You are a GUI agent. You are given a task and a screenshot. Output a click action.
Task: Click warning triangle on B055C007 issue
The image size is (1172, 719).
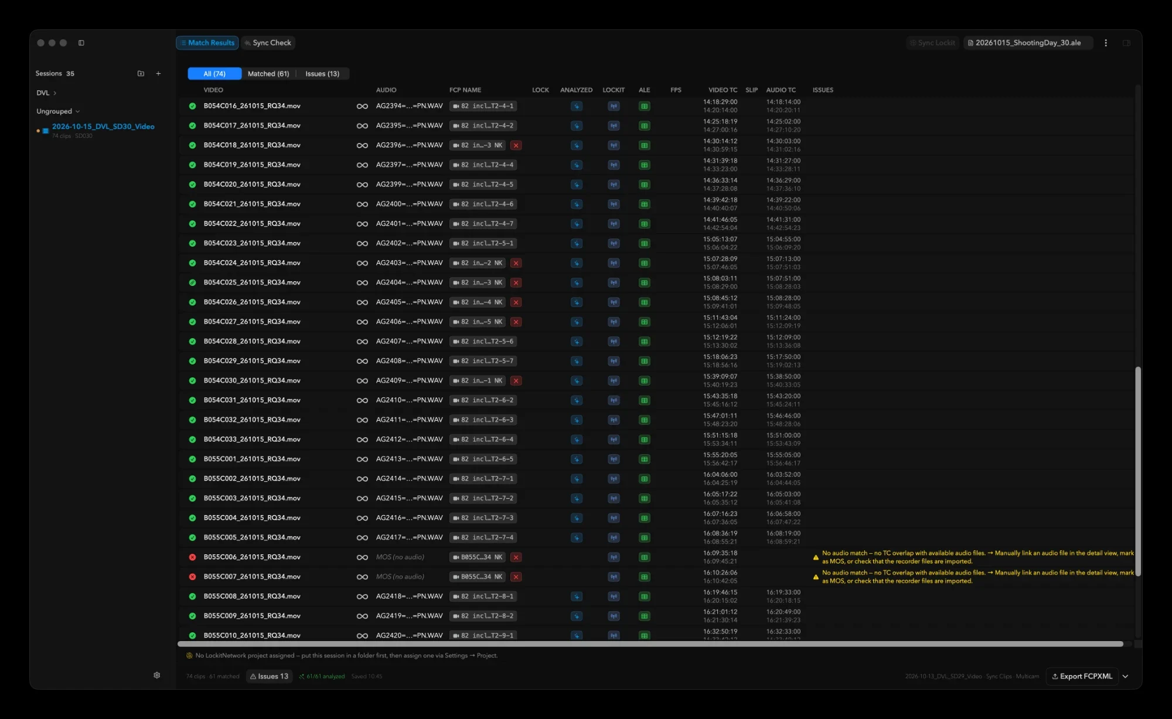[816, 577]
